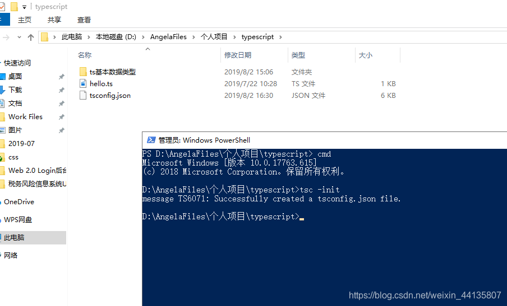Sort files by 大小 column header
507x306 pixels.
point(366,55)
